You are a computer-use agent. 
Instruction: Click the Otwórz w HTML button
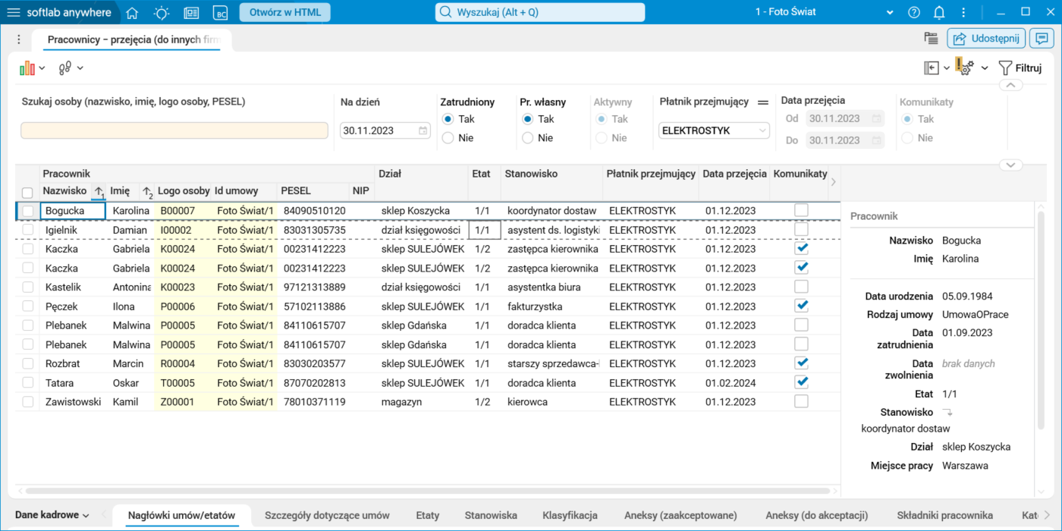coord(284,12)
